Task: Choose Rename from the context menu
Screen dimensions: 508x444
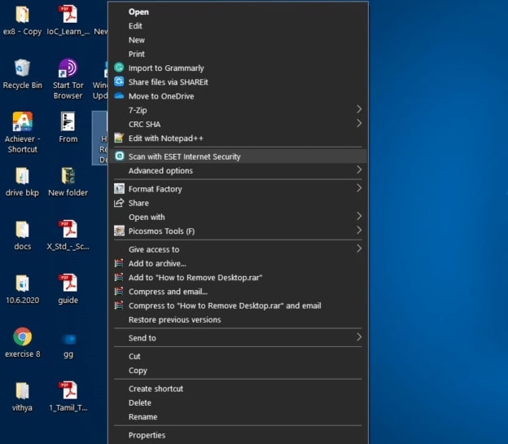Action: pyautogui.click(x=238, y=417)
